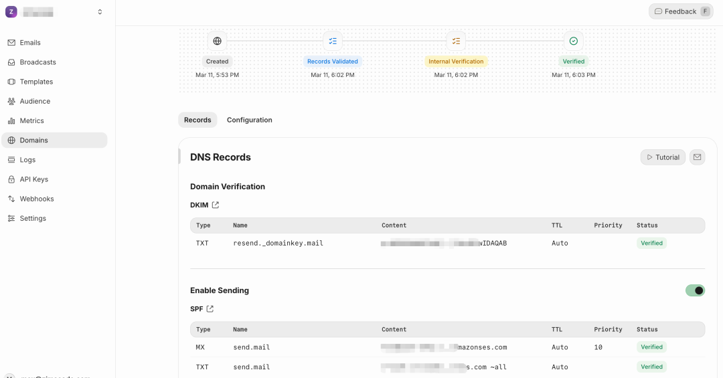The height and width of the screenshot is (378, 723).
Task: Go to API Keys in sidebar
Action: (x=54, y=179)
